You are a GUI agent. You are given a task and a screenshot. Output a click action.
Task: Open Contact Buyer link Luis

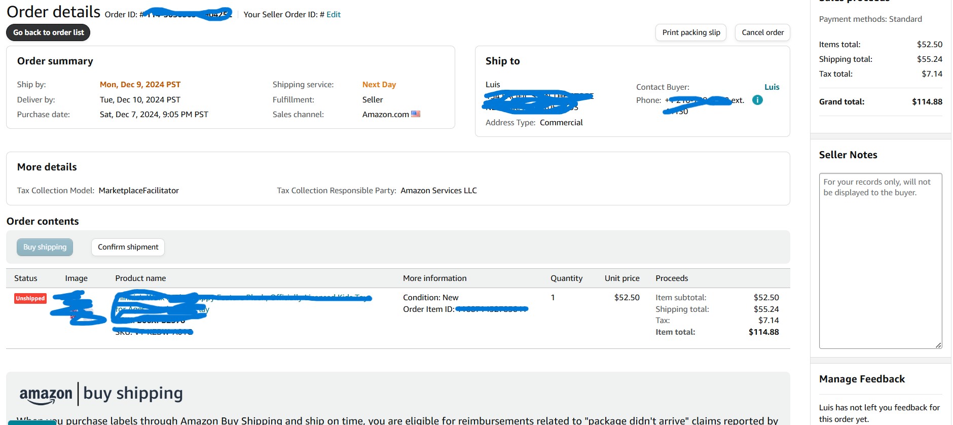click(x=772, y=87)
